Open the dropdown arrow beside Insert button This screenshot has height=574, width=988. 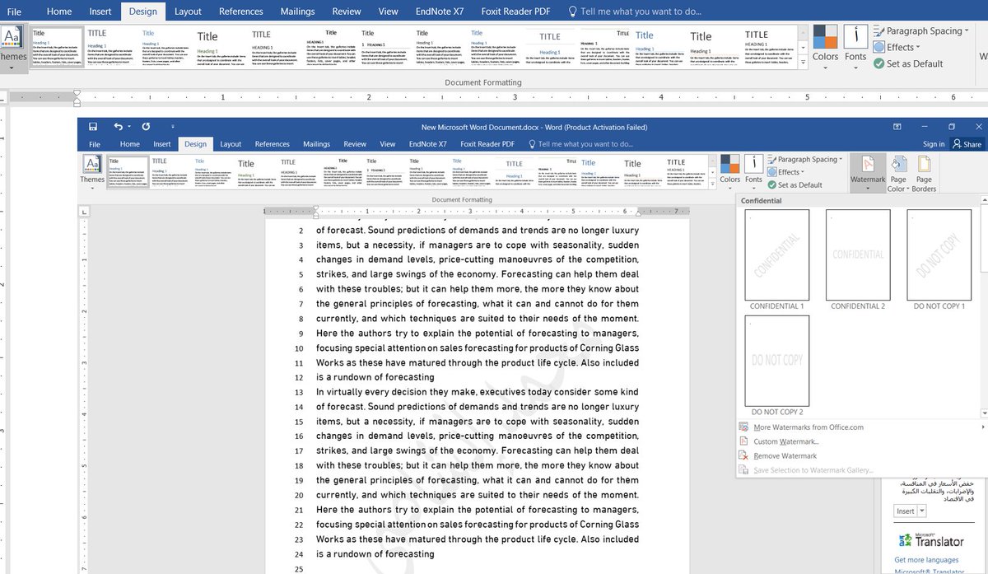[x=921, y=511]
